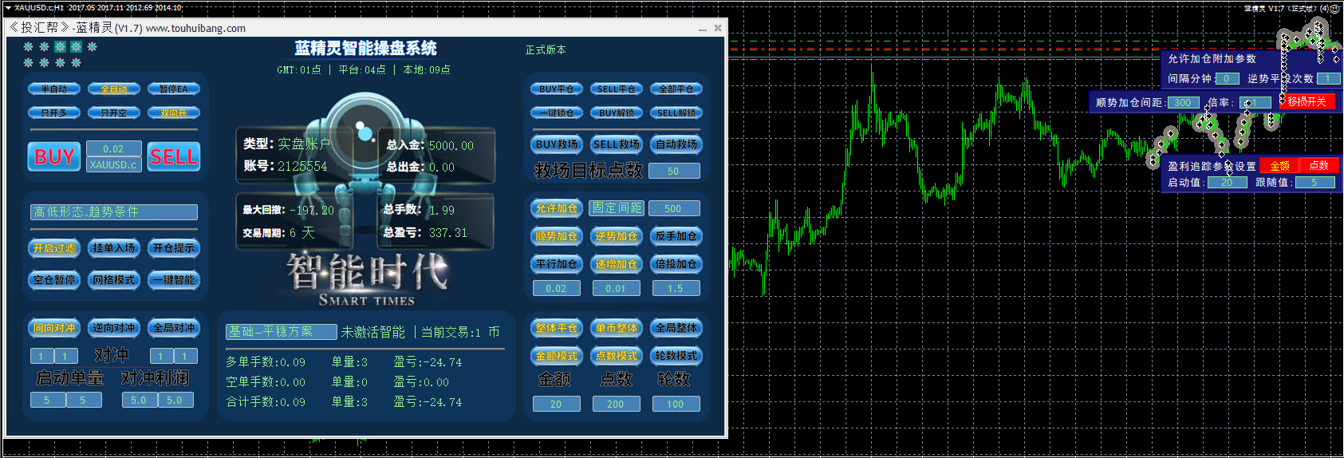Select the 金额模式 amount mode button

557,356
